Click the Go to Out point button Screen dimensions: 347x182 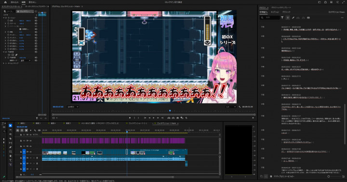pyautogui.click(x=162, y=118)
